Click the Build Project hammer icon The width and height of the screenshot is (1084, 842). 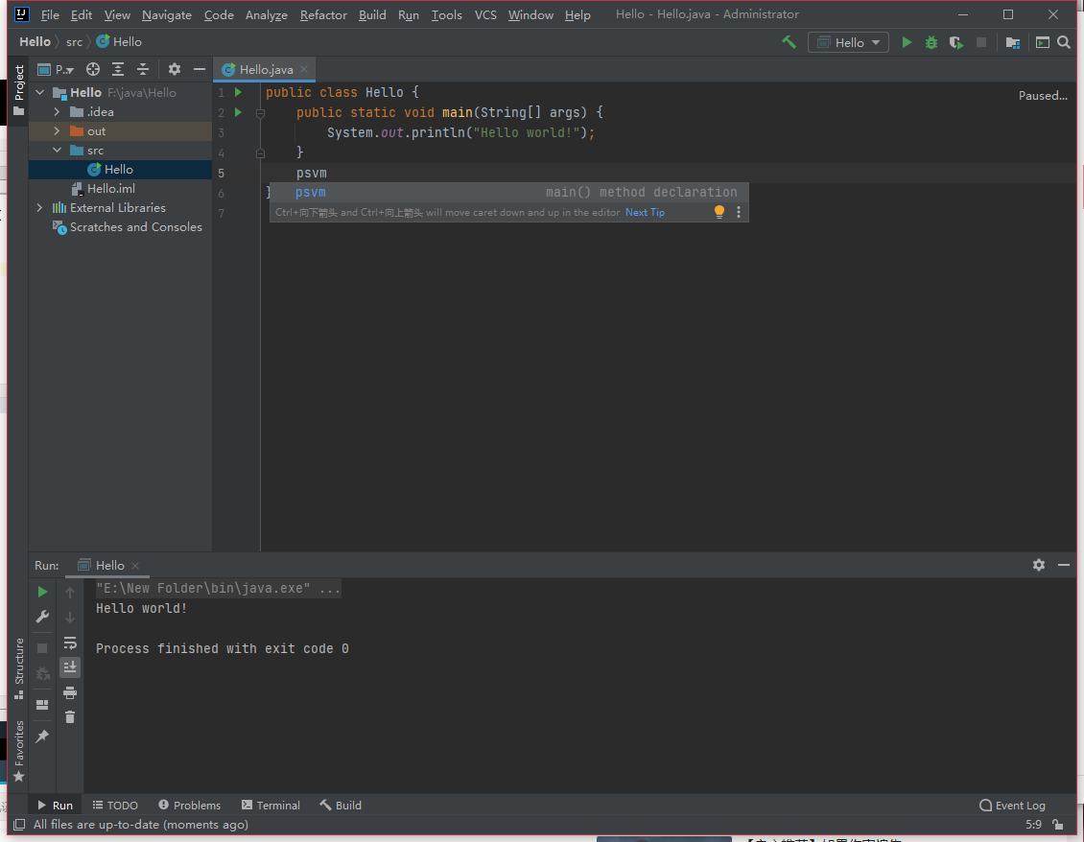point(789,42)
